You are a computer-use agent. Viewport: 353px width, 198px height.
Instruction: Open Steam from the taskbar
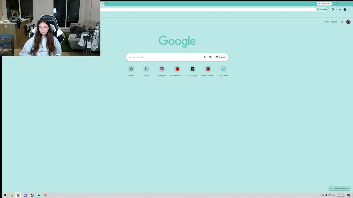32,195
